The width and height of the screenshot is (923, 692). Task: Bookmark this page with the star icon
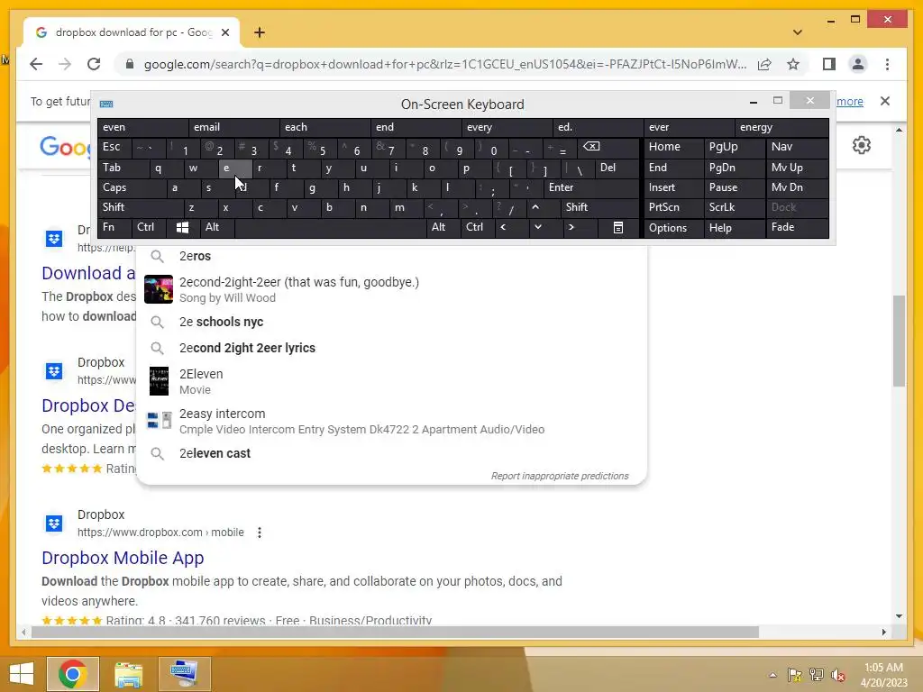[793, 64]
